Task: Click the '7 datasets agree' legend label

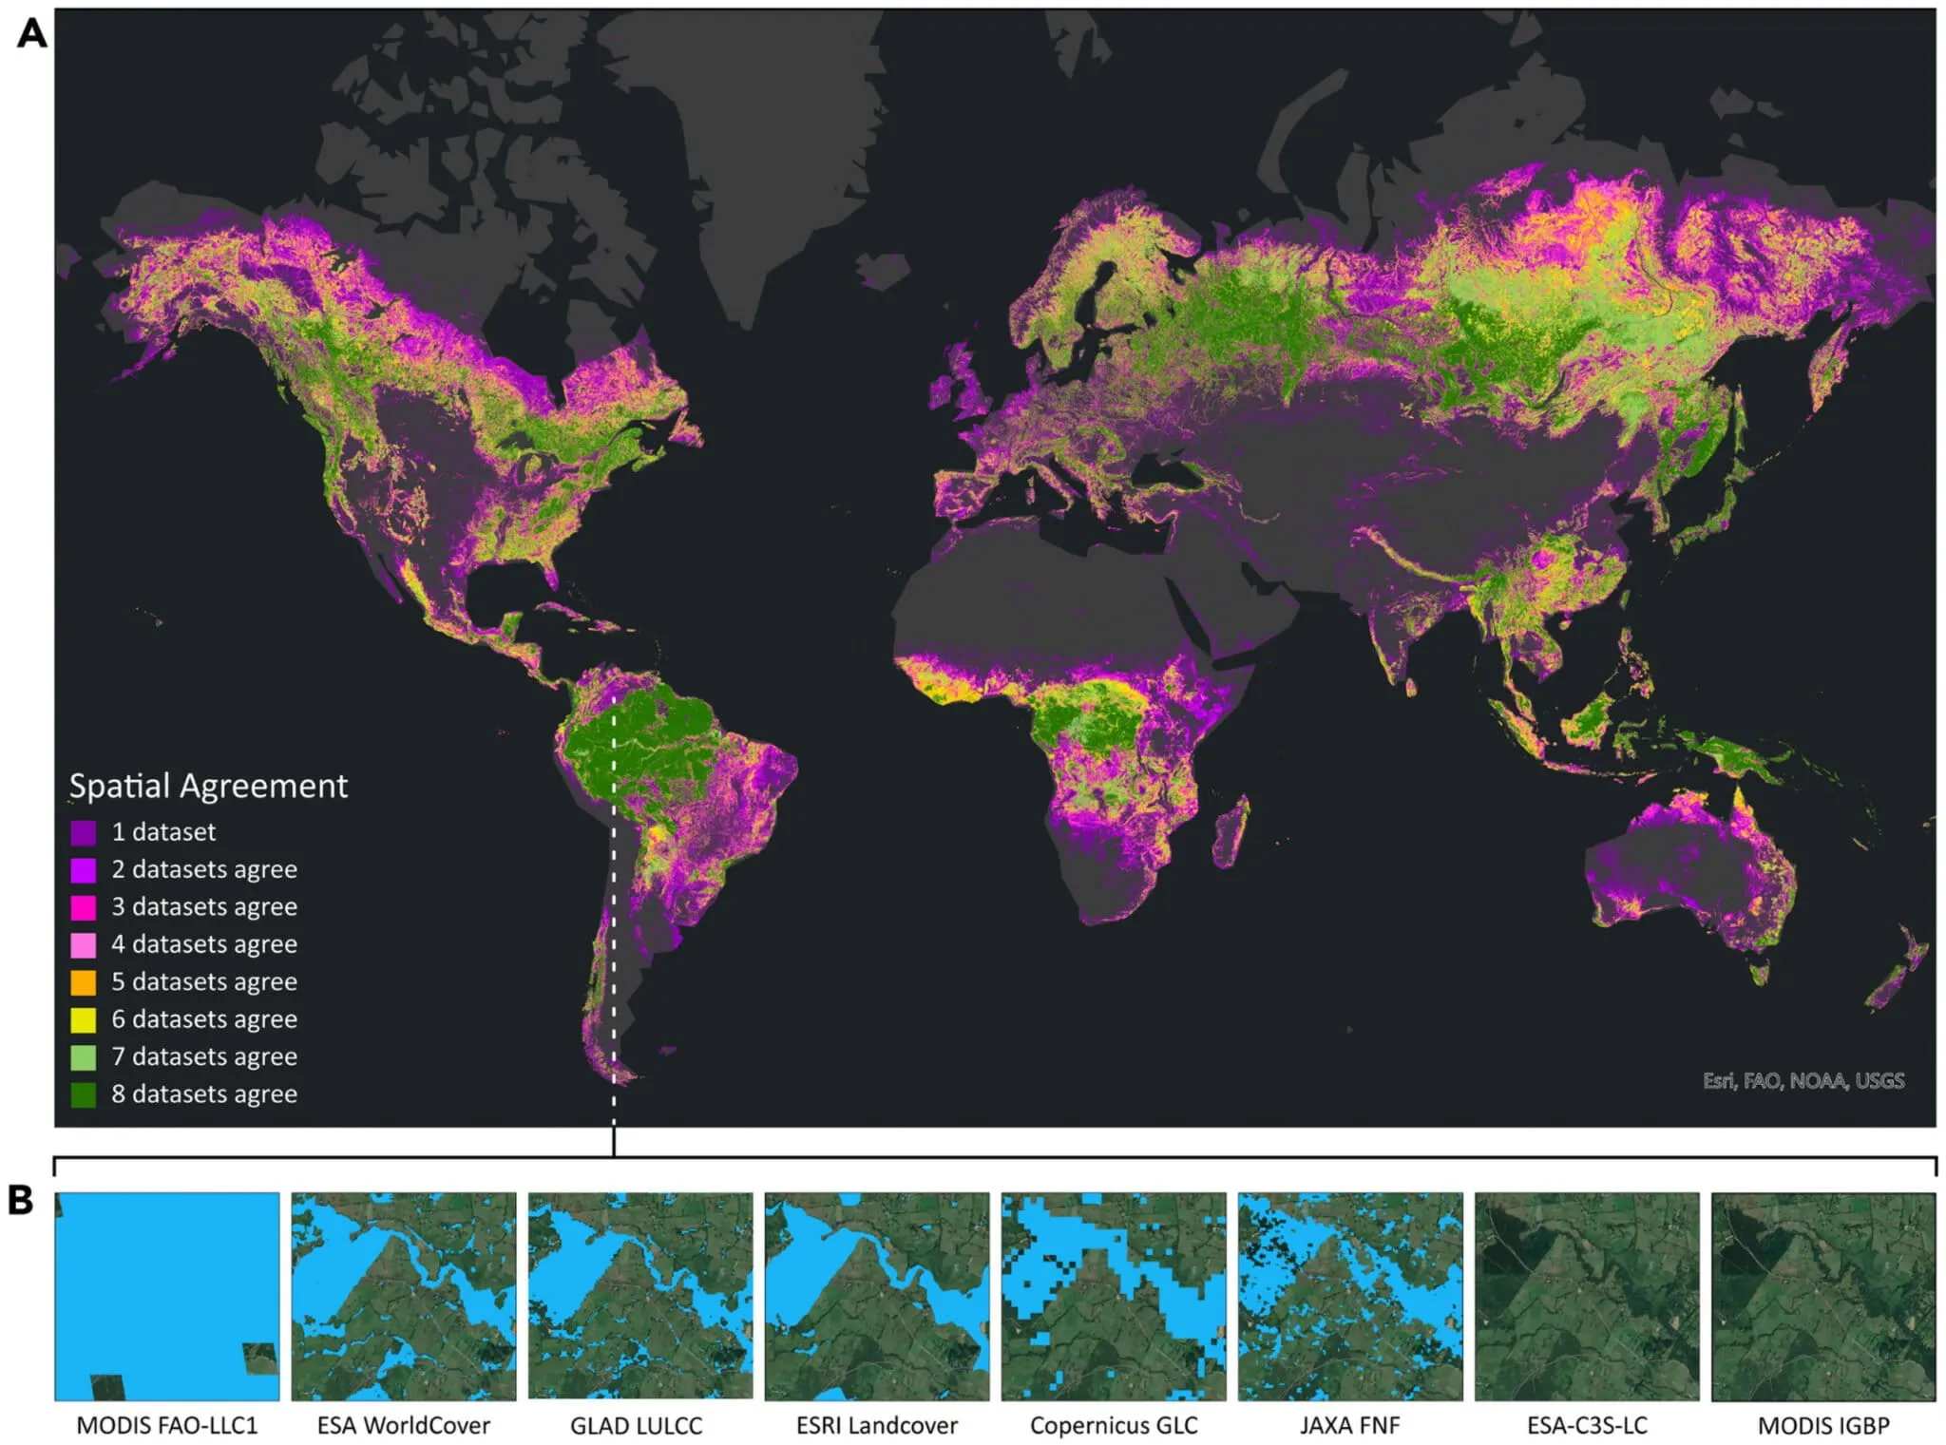Action: (204, 1056)
